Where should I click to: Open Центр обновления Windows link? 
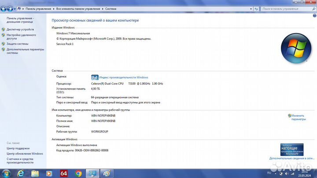(25, 154)
